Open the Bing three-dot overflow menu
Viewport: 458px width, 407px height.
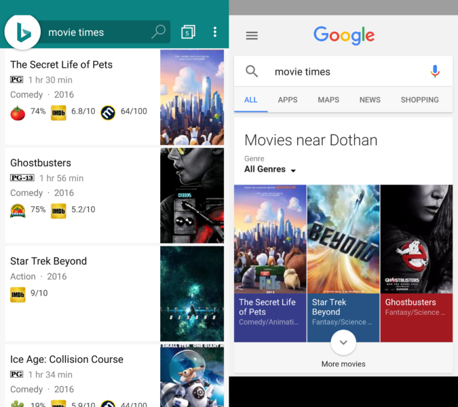click(x=215, y=32)
